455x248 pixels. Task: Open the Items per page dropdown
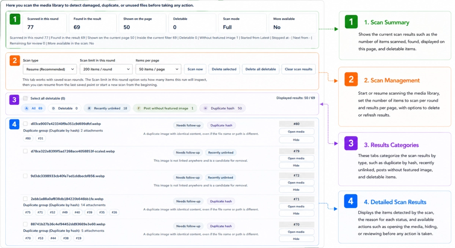tap(158, 69)
